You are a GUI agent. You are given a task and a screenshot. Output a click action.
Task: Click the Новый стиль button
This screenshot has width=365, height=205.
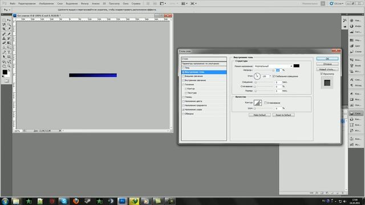pyautogui.click(x=327, y=69)
